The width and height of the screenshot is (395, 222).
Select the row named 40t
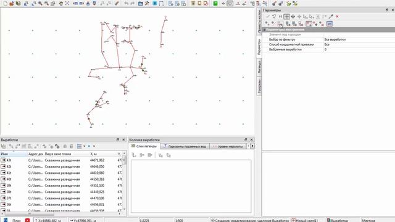click(62, 179)
